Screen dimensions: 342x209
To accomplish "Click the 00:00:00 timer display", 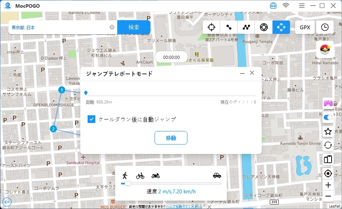I will [171, 57].
